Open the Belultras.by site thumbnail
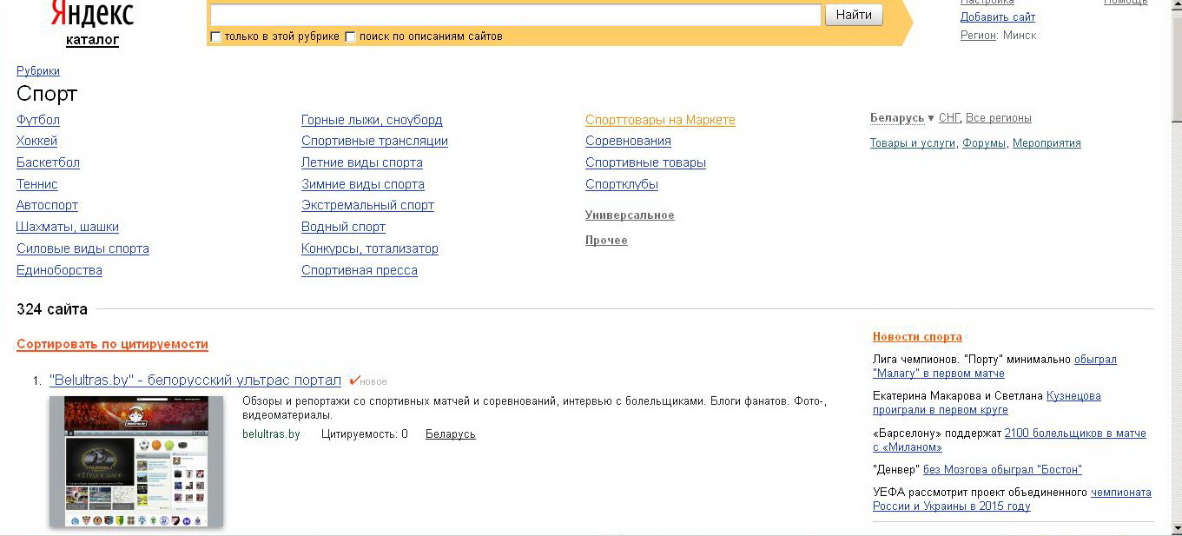Screen dimensions: 1182x536 pos(136,461)
